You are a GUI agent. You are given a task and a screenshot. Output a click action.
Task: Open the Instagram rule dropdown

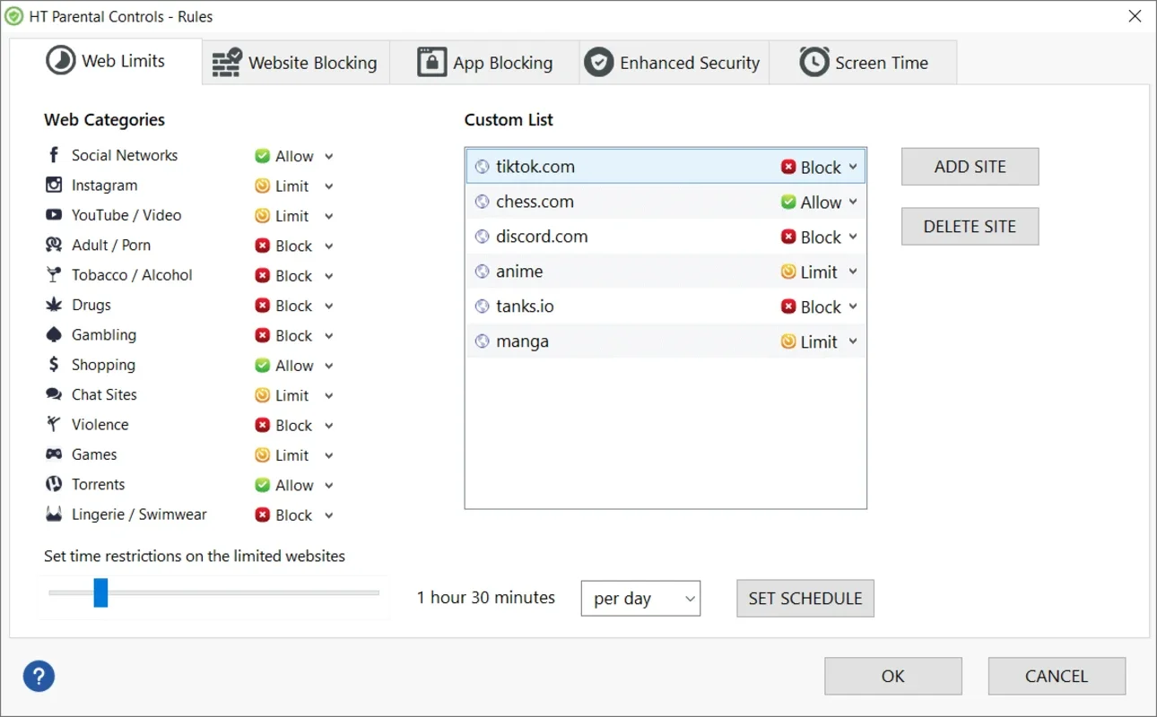point(329,186)
